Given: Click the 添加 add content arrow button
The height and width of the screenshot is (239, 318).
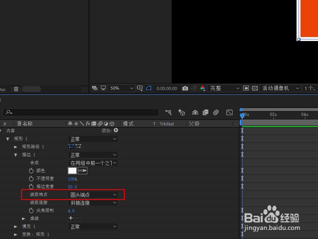Looking at the screenshot, I should (x=116, y=130).
